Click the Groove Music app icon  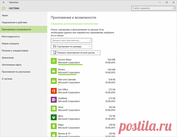54,61
